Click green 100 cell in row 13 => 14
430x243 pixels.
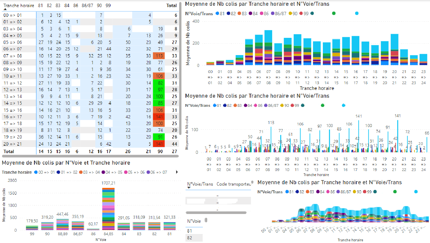(x=159, y=96)
